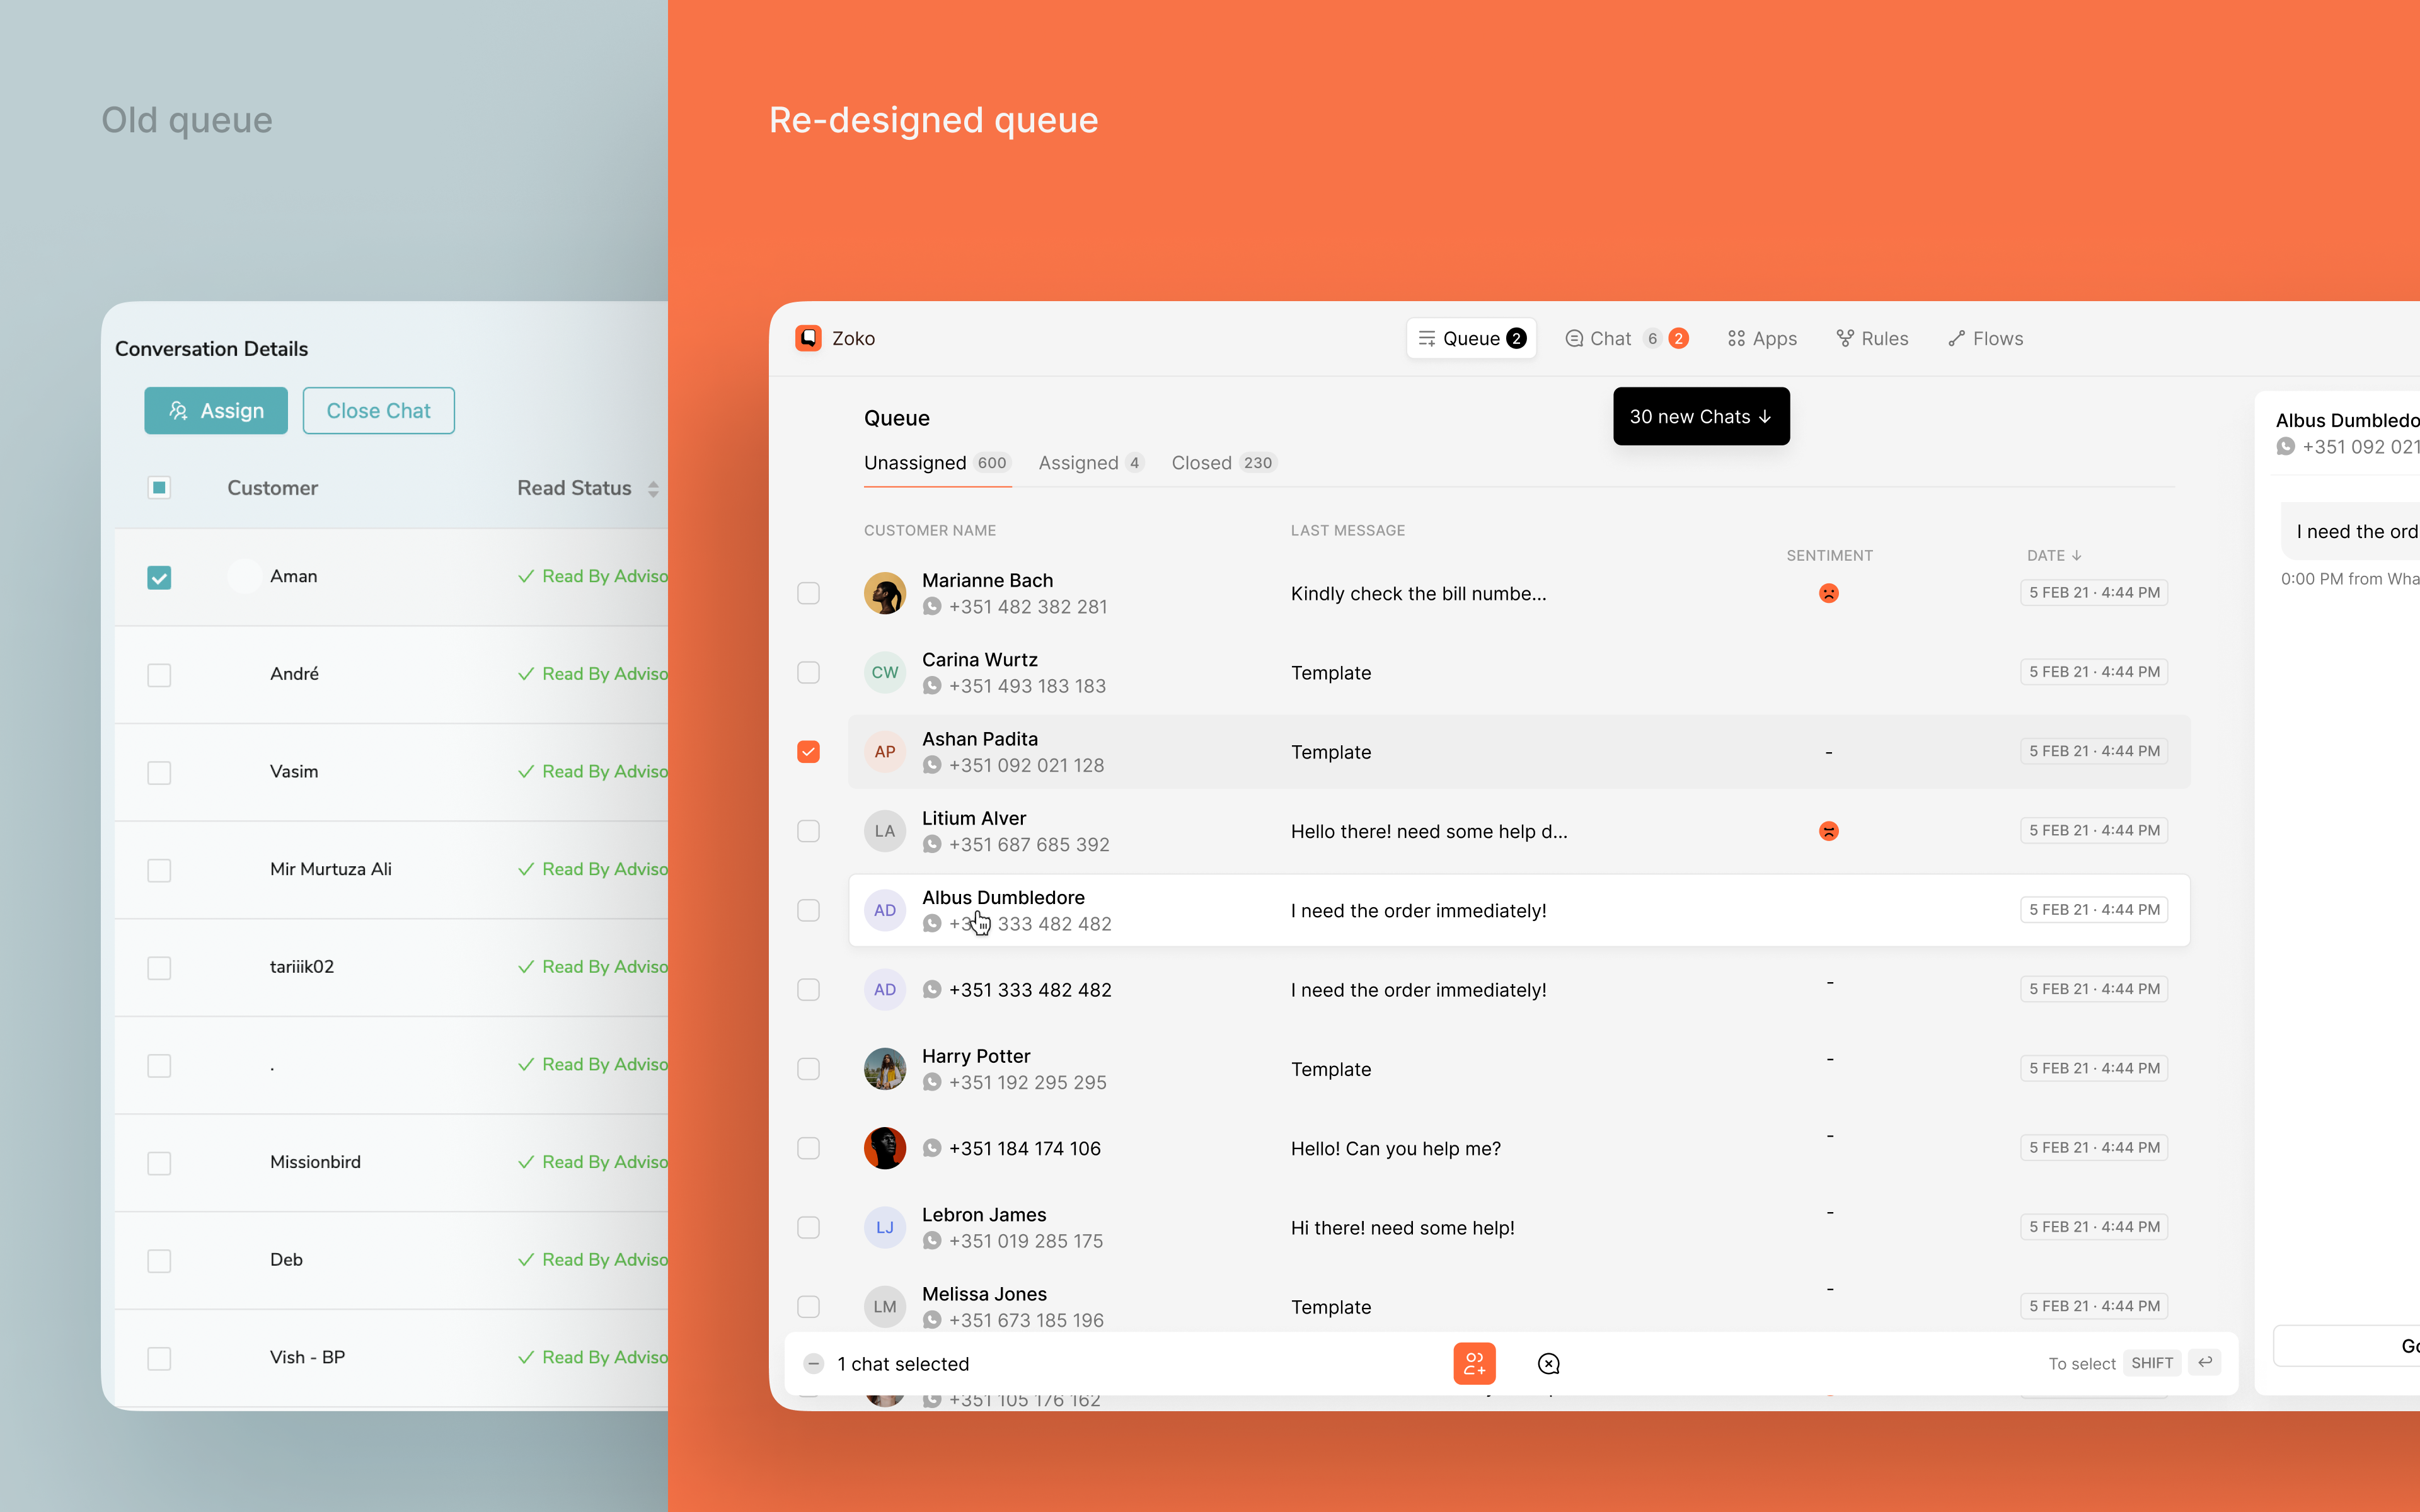This screenshot has height=1512, width=2420.
Task: Check the Harry Potter row checkbox
Action: 808,1069
